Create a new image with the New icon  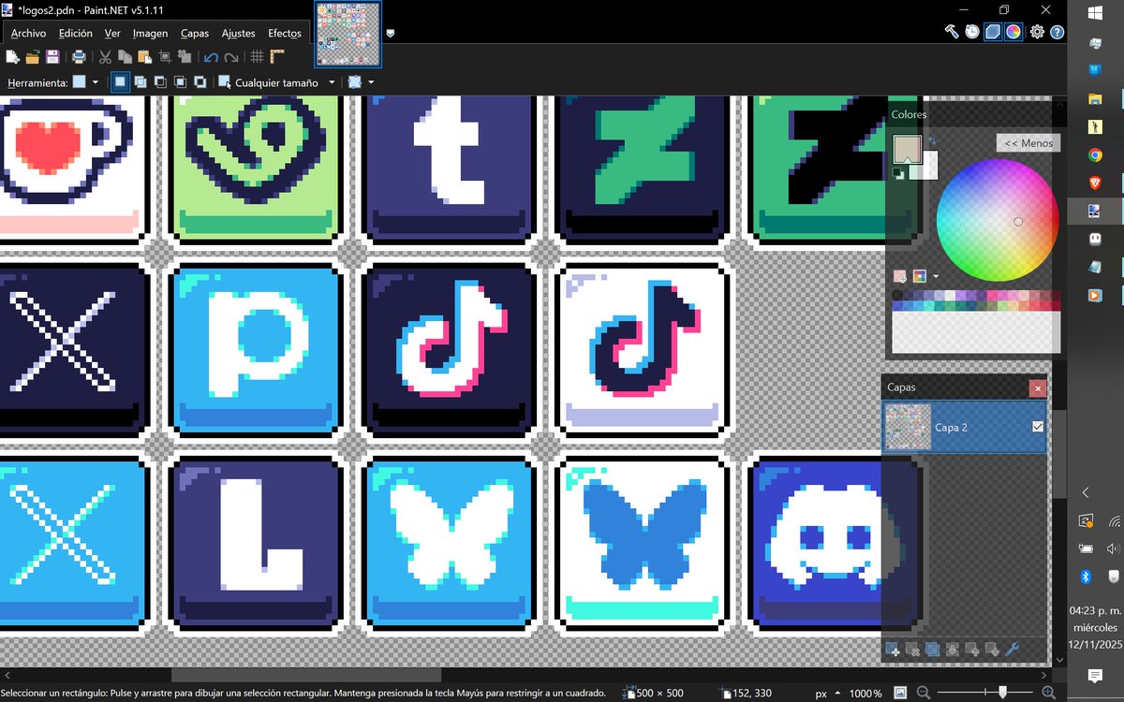(13, 57)
